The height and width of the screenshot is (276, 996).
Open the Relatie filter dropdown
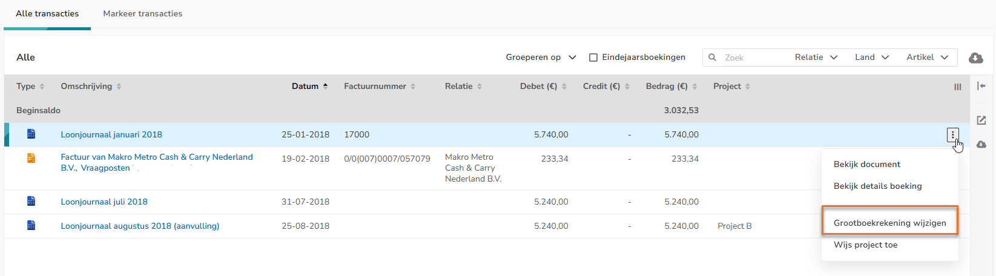pyautogui.click(x=816, y=57)
